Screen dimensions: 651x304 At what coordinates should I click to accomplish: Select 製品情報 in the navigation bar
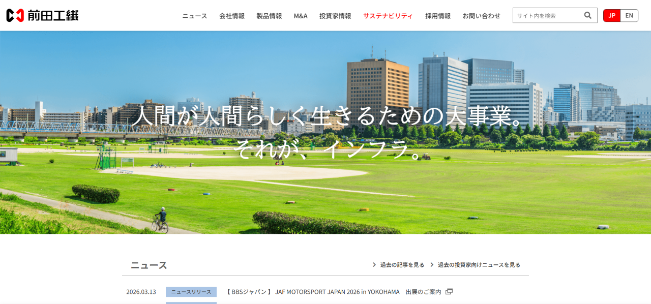pyautogui.click(x=269, y=16)
